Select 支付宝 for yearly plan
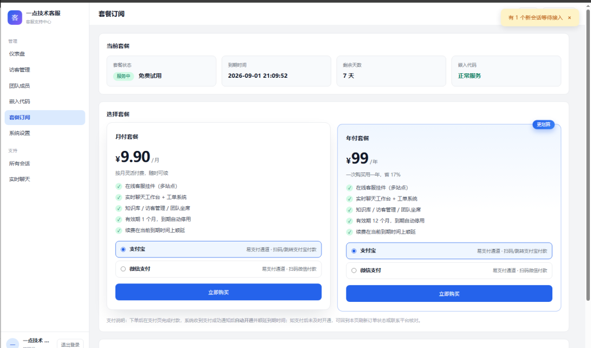The height and width of the screenshot is (348, 591). tap(449, 251)
